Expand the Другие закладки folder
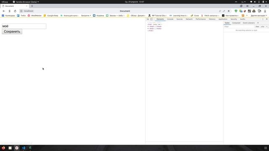The width and height of the screenshot is (269, 151). [259, 16]
